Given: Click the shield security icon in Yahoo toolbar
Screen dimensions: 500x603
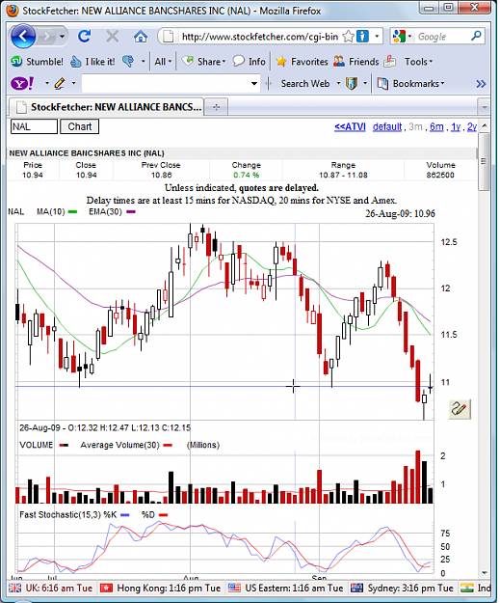Looking at the screenshot, I should pos(352,83).
